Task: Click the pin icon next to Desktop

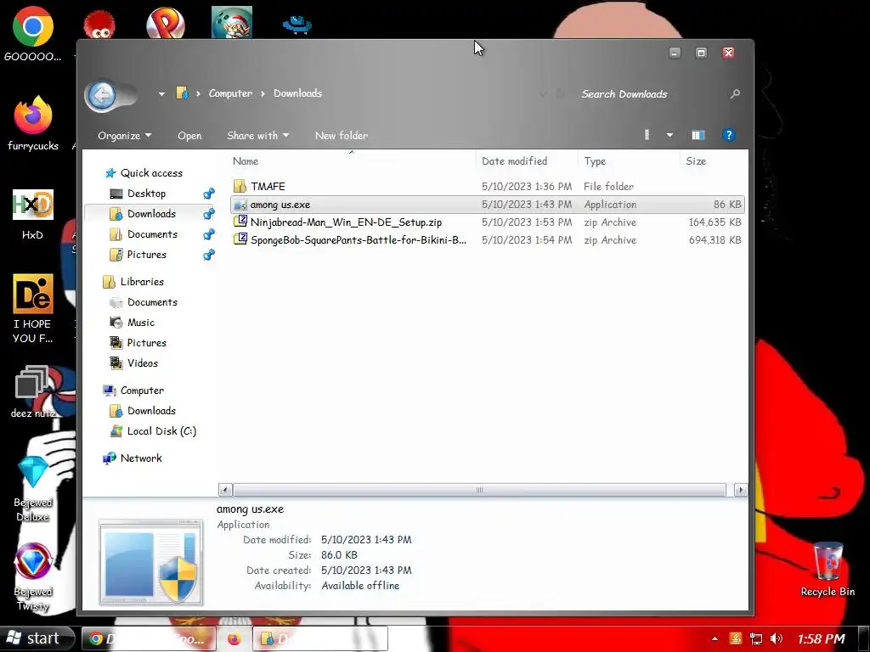Action: click(x=209, y=194)
